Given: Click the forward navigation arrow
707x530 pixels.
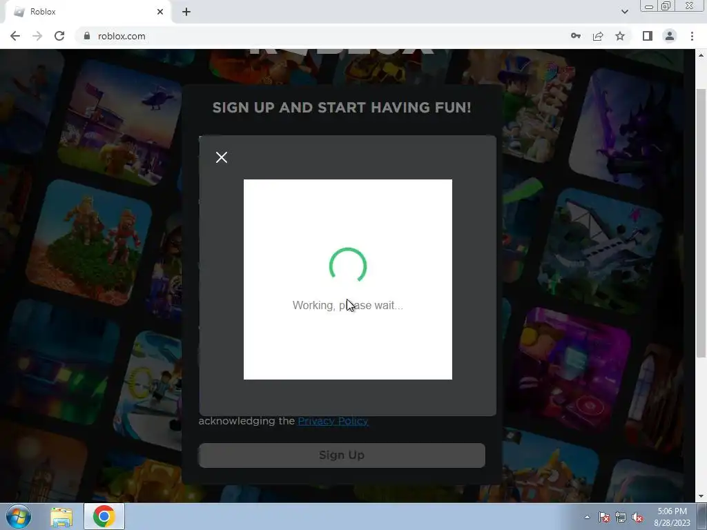Looking at the screenshot, I should pyautogui.click(x=37, y=36).
